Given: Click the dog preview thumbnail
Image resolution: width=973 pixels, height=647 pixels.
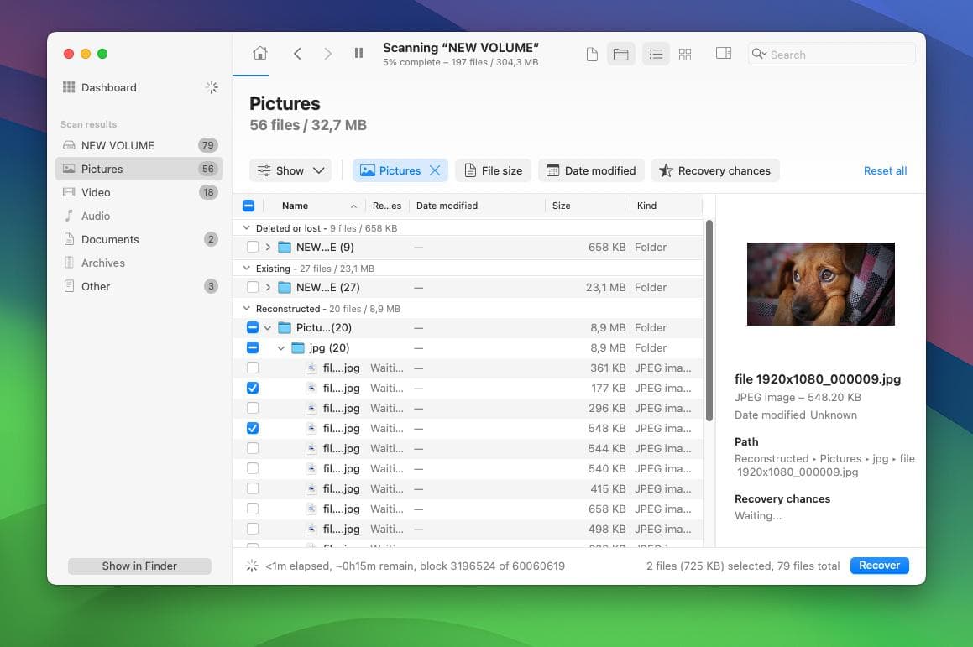Looking at the screenshot, I should (820, 284).
